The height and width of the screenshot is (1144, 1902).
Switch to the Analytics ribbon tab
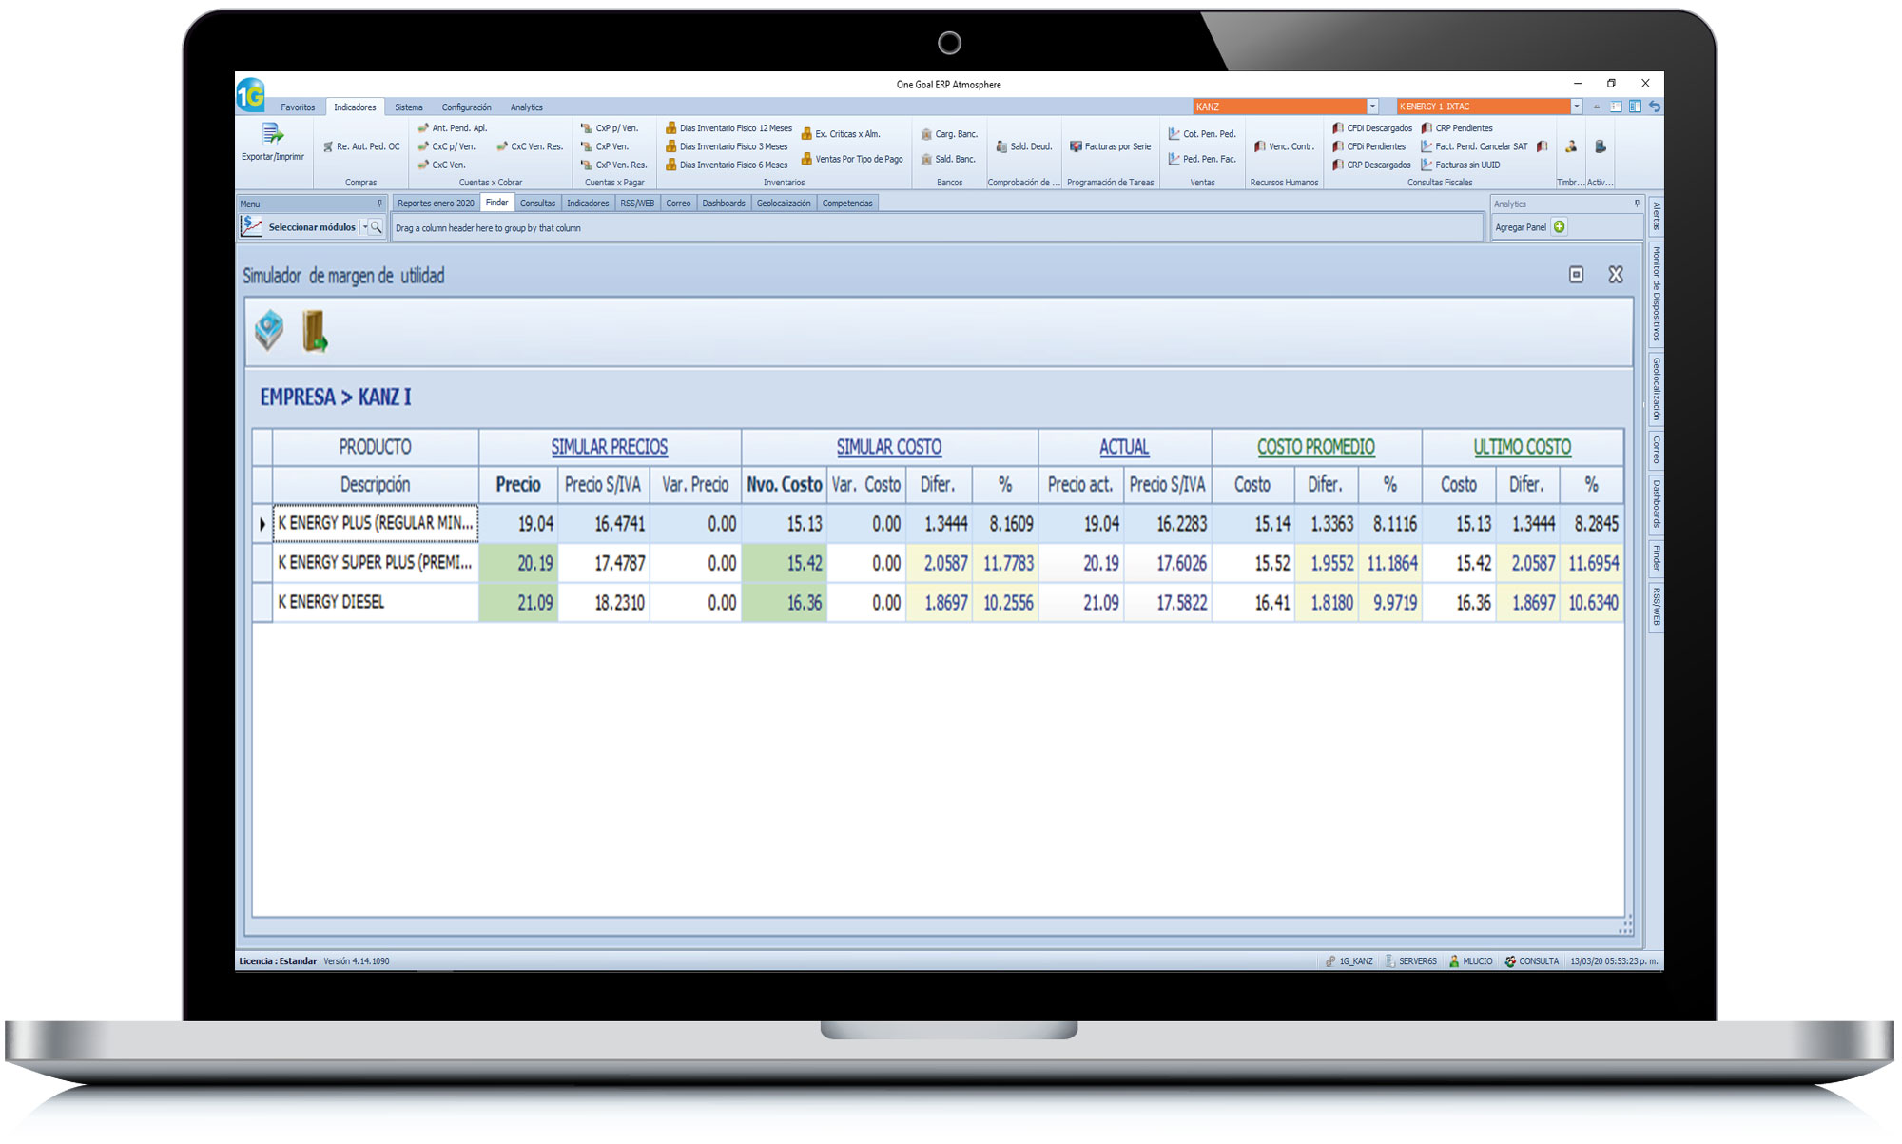tap(526, 107)
